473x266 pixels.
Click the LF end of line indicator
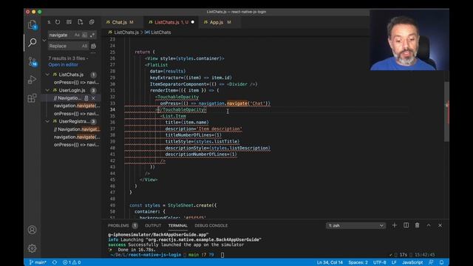394,262
